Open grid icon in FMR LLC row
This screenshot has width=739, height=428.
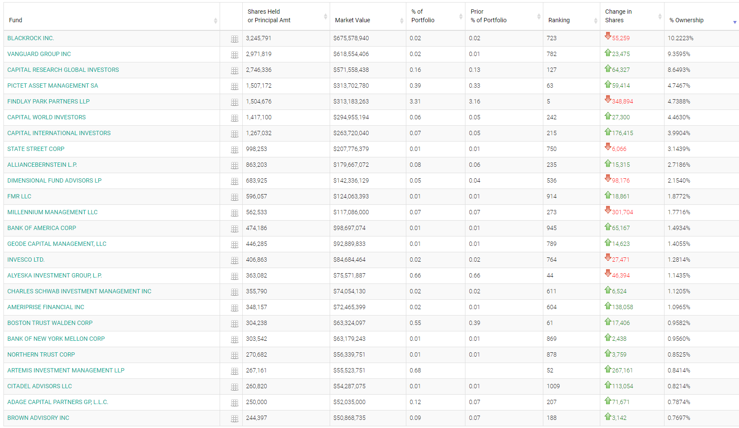click(235, 197)
